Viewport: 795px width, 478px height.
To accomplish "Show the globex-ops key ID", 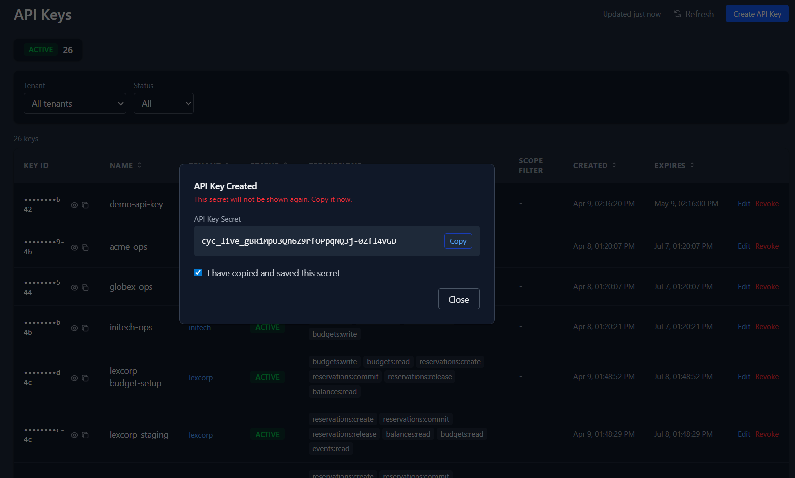I will pos(74,287).
